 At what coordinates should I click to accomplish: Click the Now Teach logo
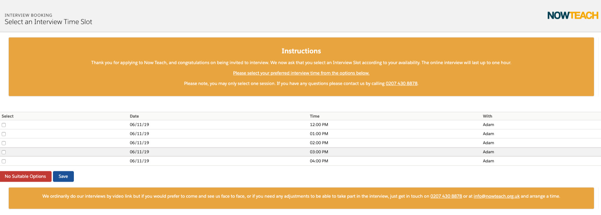[x=573, y=15]
